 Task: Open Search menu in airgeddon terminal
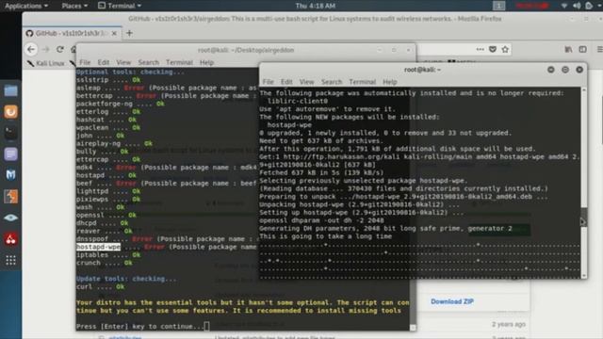(149, 63)
